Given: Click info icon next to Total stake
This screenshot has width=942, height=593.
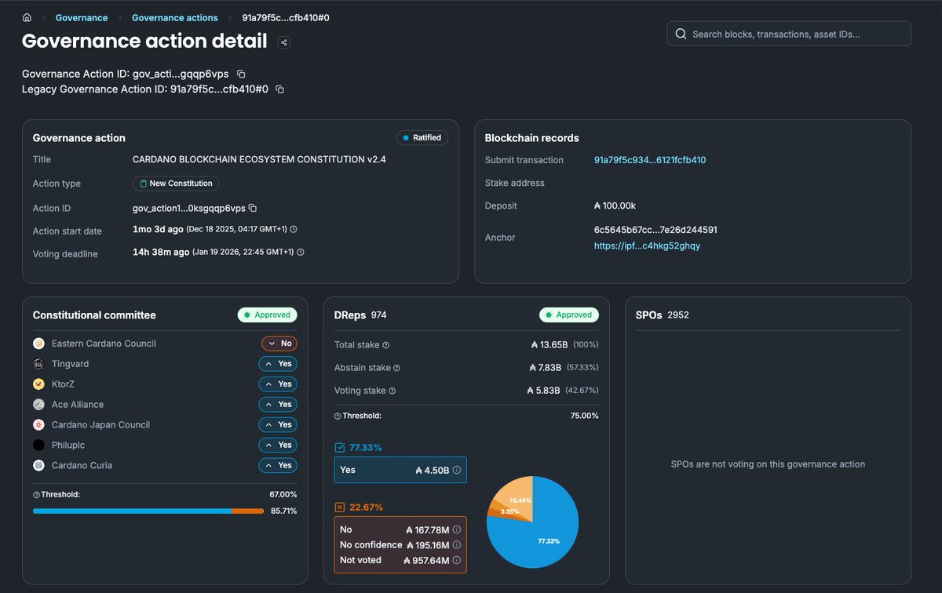Looking at the screenshot, I should [385, 345].
